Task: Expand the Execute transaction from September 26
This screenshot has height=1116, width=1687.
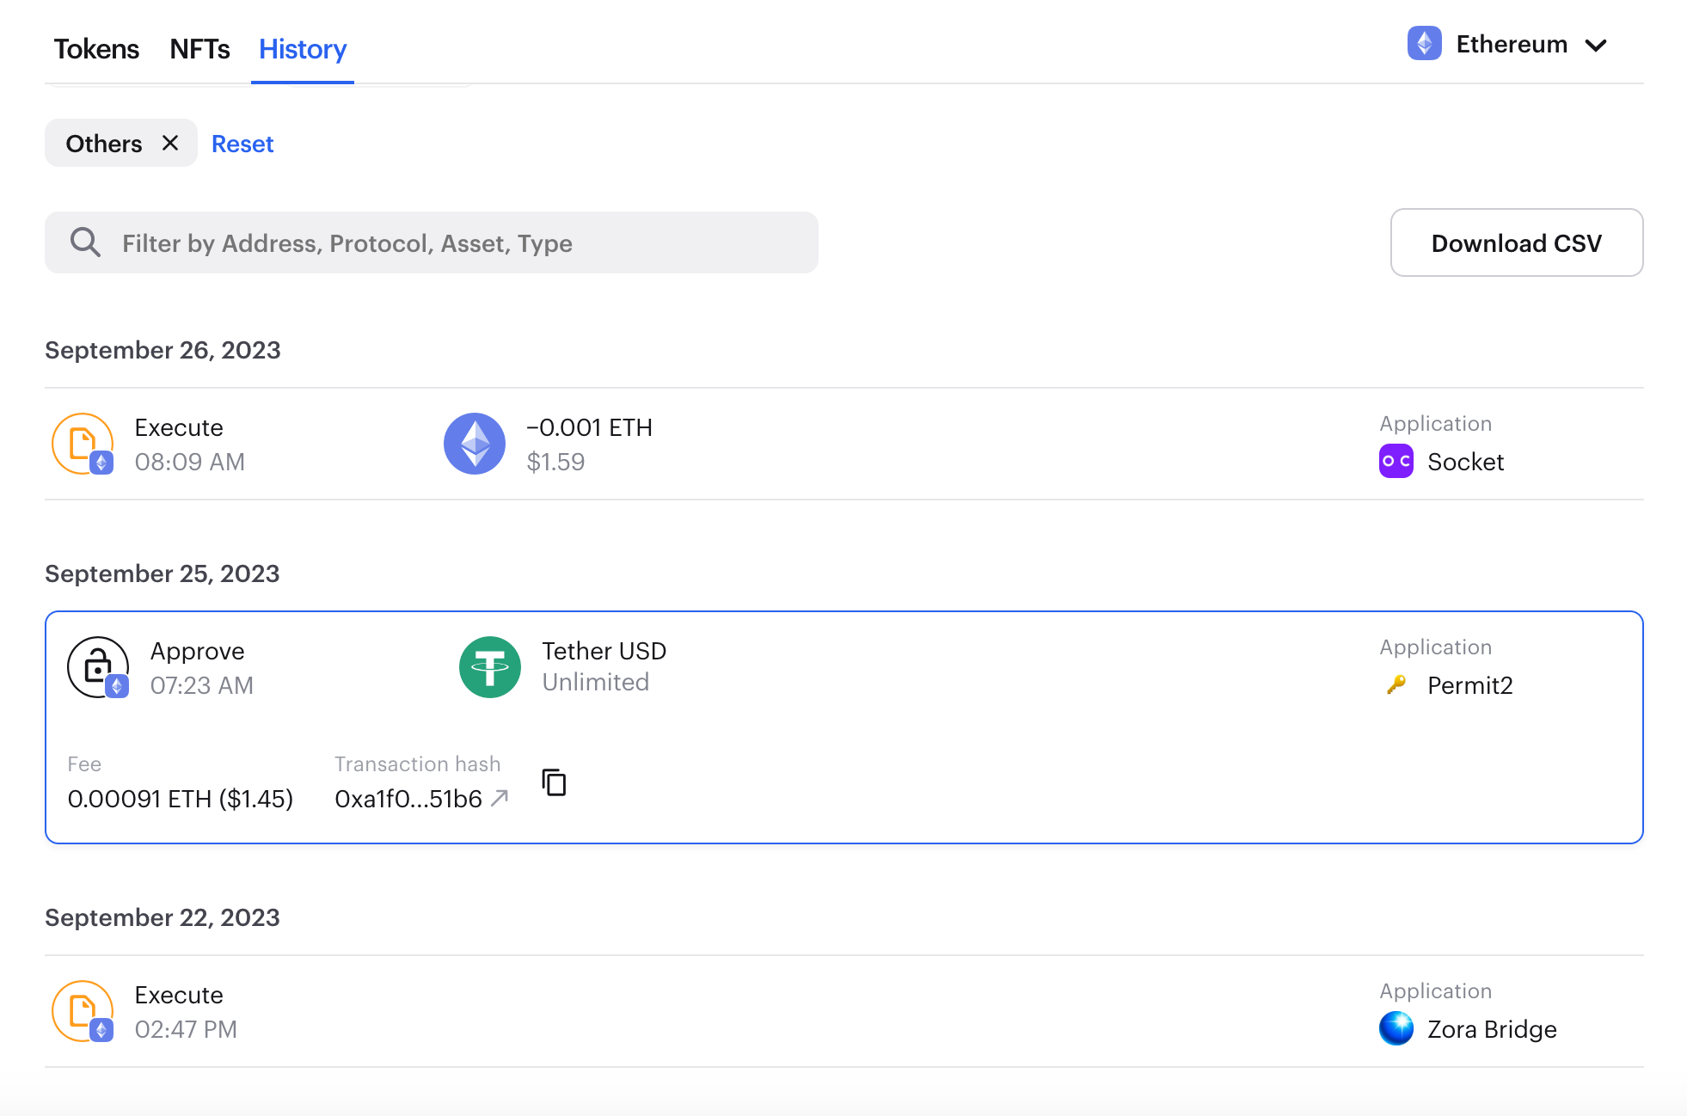Action: [x=844, y=444]
